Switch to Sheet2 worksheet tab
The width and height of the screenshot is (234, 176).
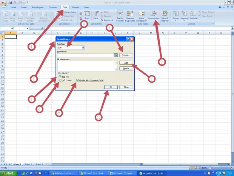[x=28, y=164]
